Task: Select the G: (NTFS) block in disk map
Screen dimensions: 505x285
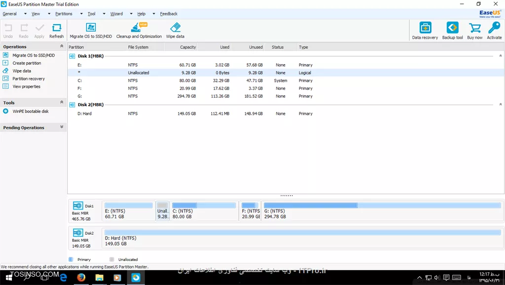Action: pyautogui.click(x=382, y=211)
